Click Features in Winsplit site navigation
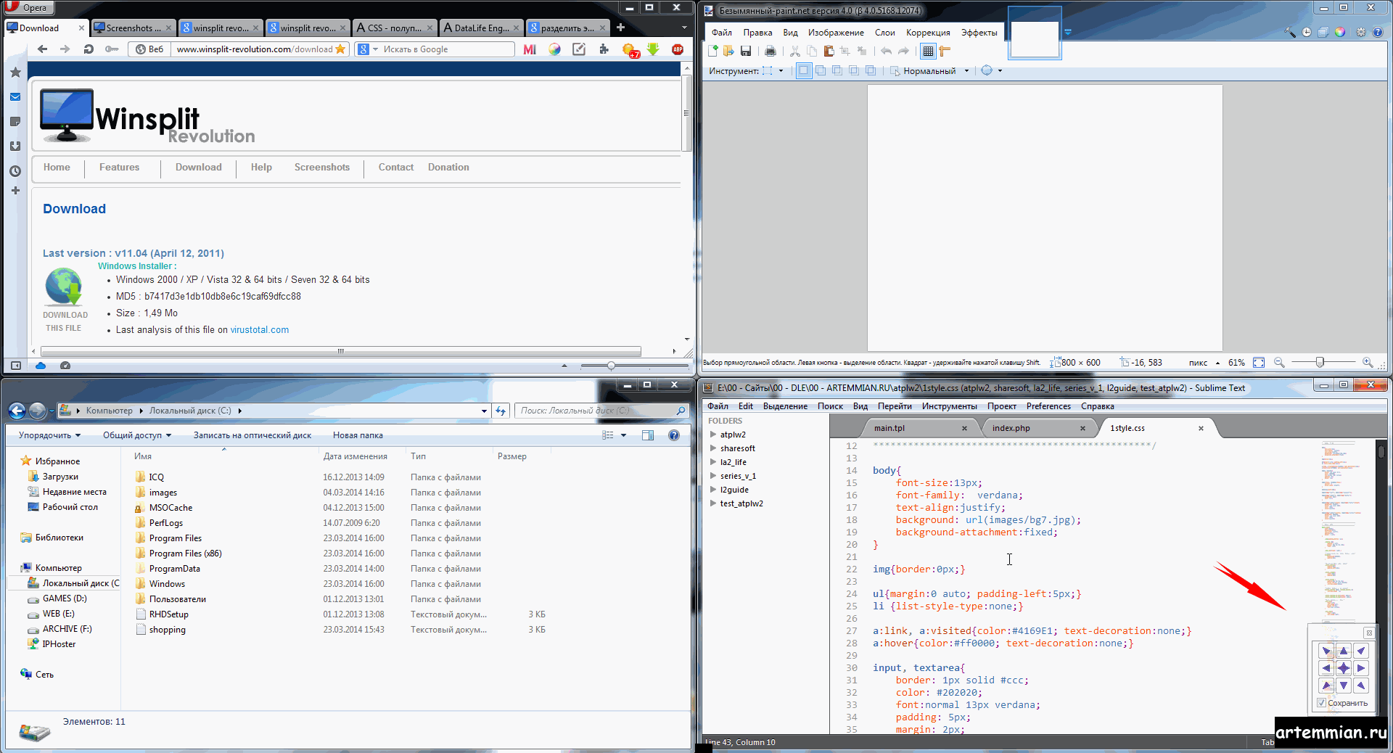 [119, 167]
